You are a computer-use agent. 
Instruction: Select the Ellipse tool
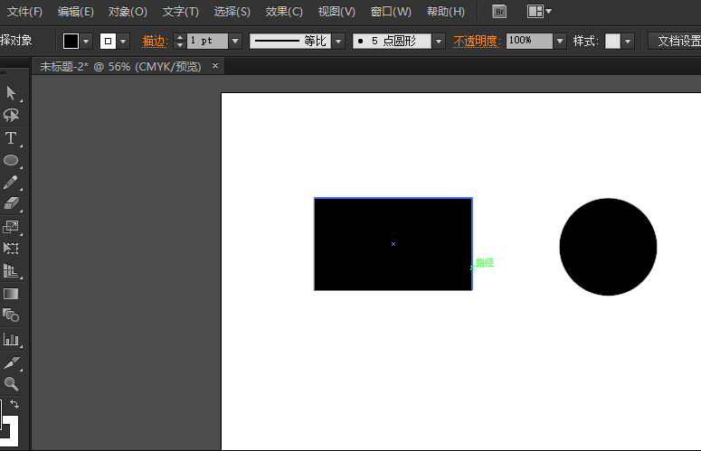pyautogui.click(x=11, y=160)
